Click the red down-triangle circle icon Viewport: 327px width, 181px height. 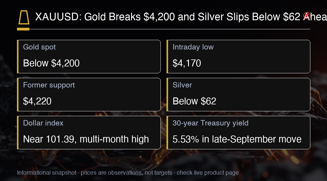pos(307,16)
